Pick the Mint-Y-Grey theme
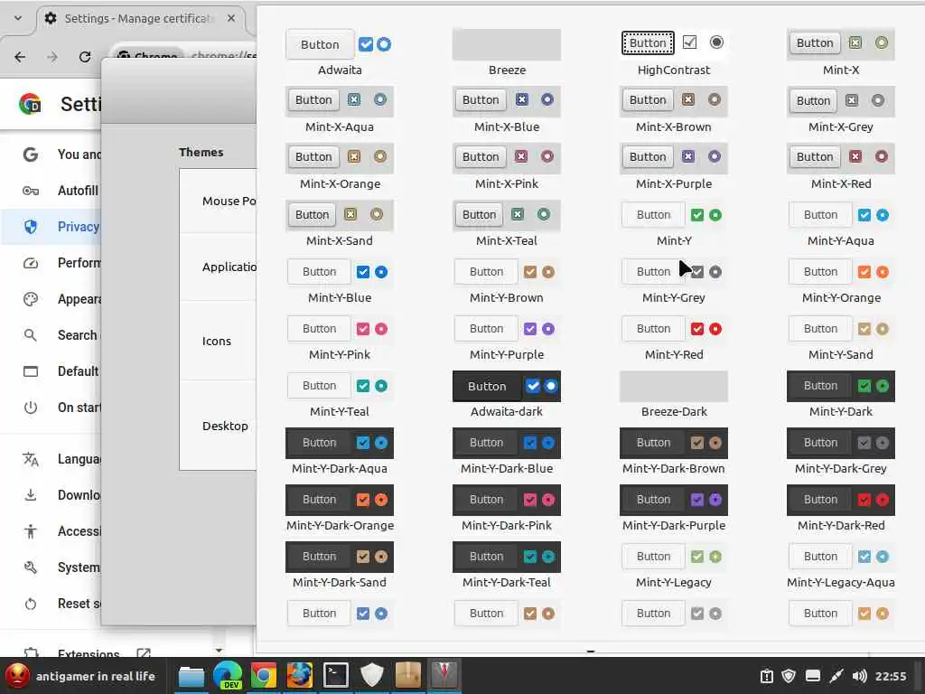Image resolution: width=925 pixels, height=694 pixels. tap(674, 281)
